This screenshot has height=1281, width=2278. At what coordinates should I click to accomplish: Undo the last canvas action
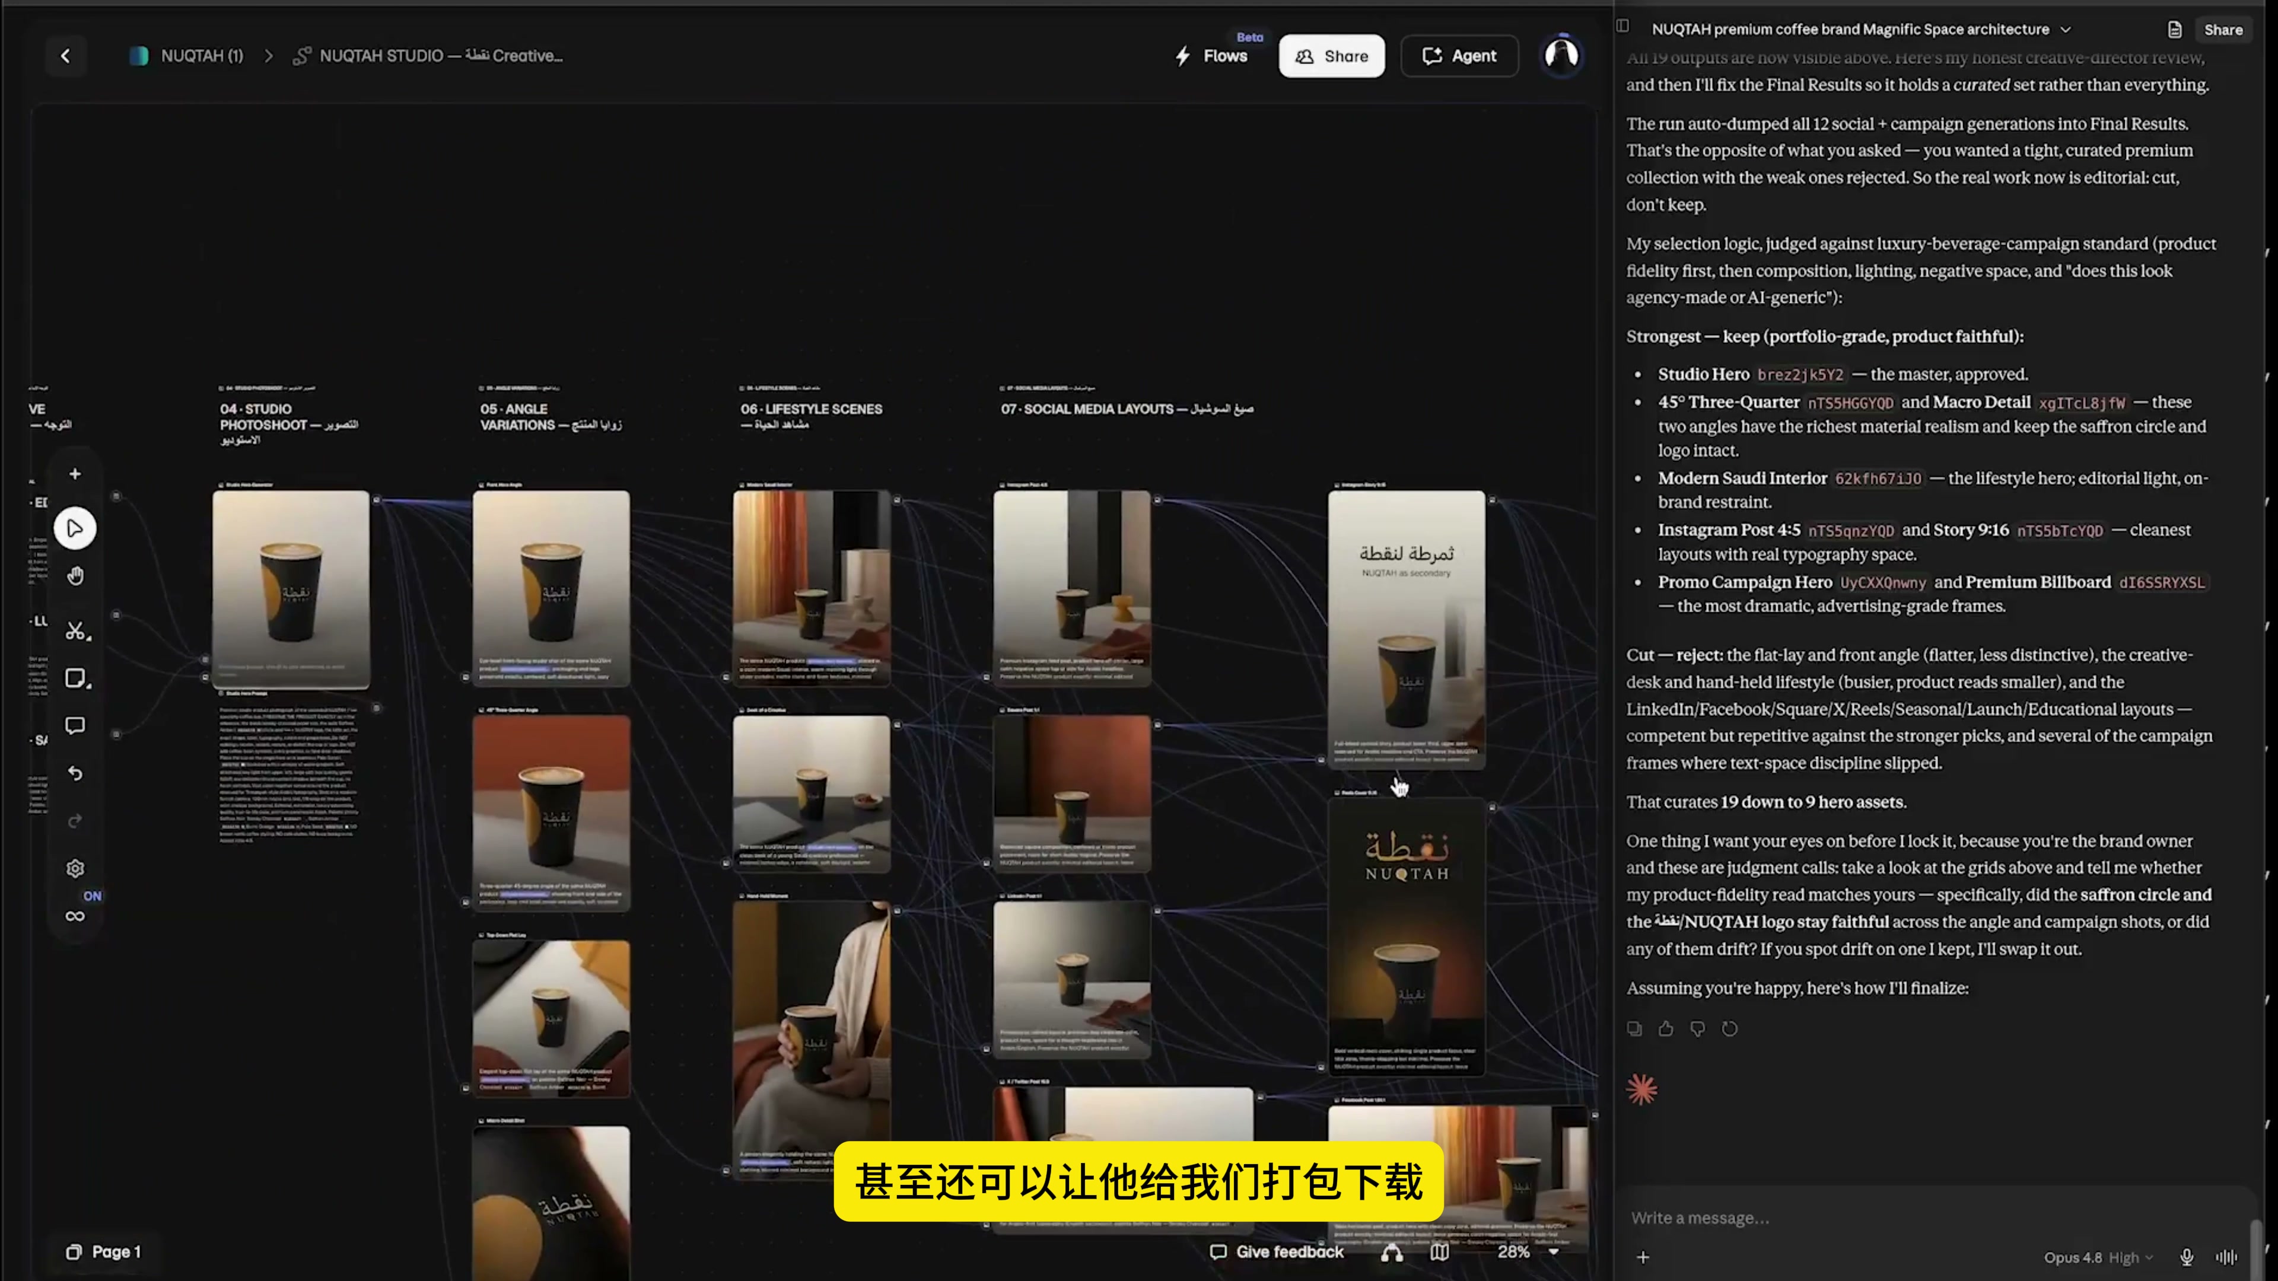[75, 773]
